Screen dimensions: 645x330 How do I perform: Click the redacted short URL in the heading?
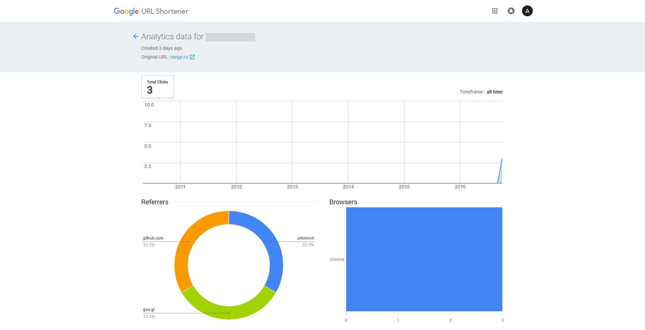[230, 37]
